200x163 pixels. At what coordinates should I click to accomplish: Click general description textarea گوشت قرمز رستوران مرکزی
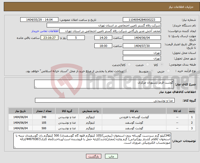[104, 84]
